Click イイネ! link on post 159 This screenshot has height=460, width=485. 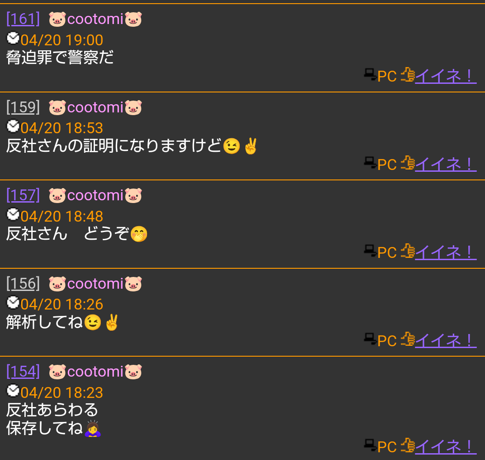[x=445, y=164]
